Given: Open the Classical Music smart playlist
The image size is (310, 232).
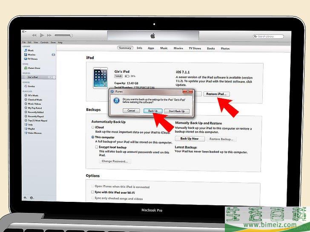Looking at the screenshot, I should pos(33,99).
